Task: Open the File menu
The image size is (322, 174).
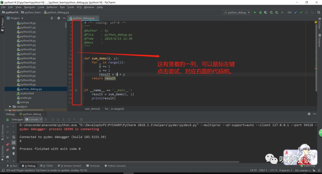Action: pos(3,7)
